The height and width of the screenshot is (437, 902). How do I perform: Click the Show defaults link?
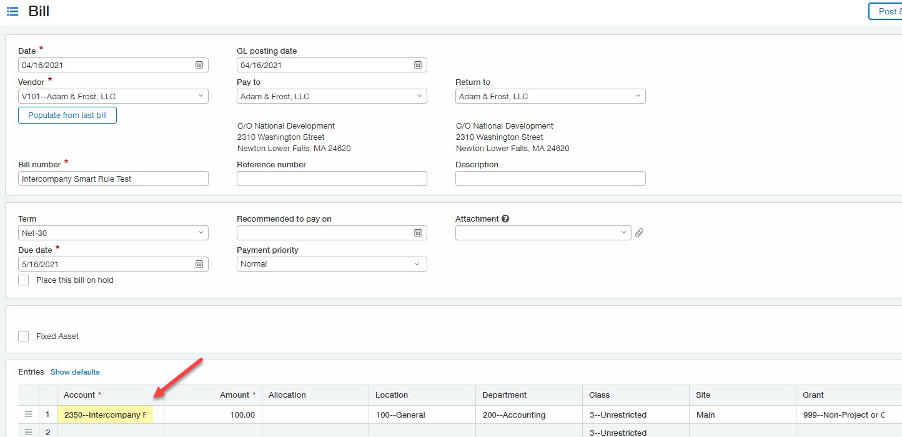pos(75,372)
